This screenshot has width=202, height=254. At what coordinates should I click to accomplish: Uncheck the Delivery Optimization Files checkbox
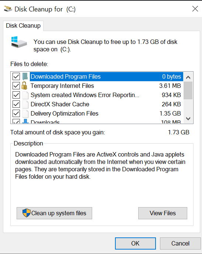(x=16, y=113)
